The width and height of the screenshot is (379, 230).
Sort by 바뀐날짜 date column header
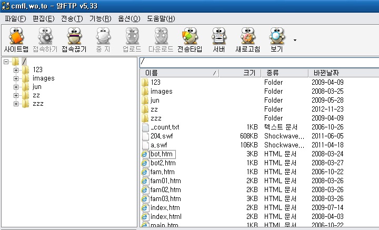(x=326, y=73)
